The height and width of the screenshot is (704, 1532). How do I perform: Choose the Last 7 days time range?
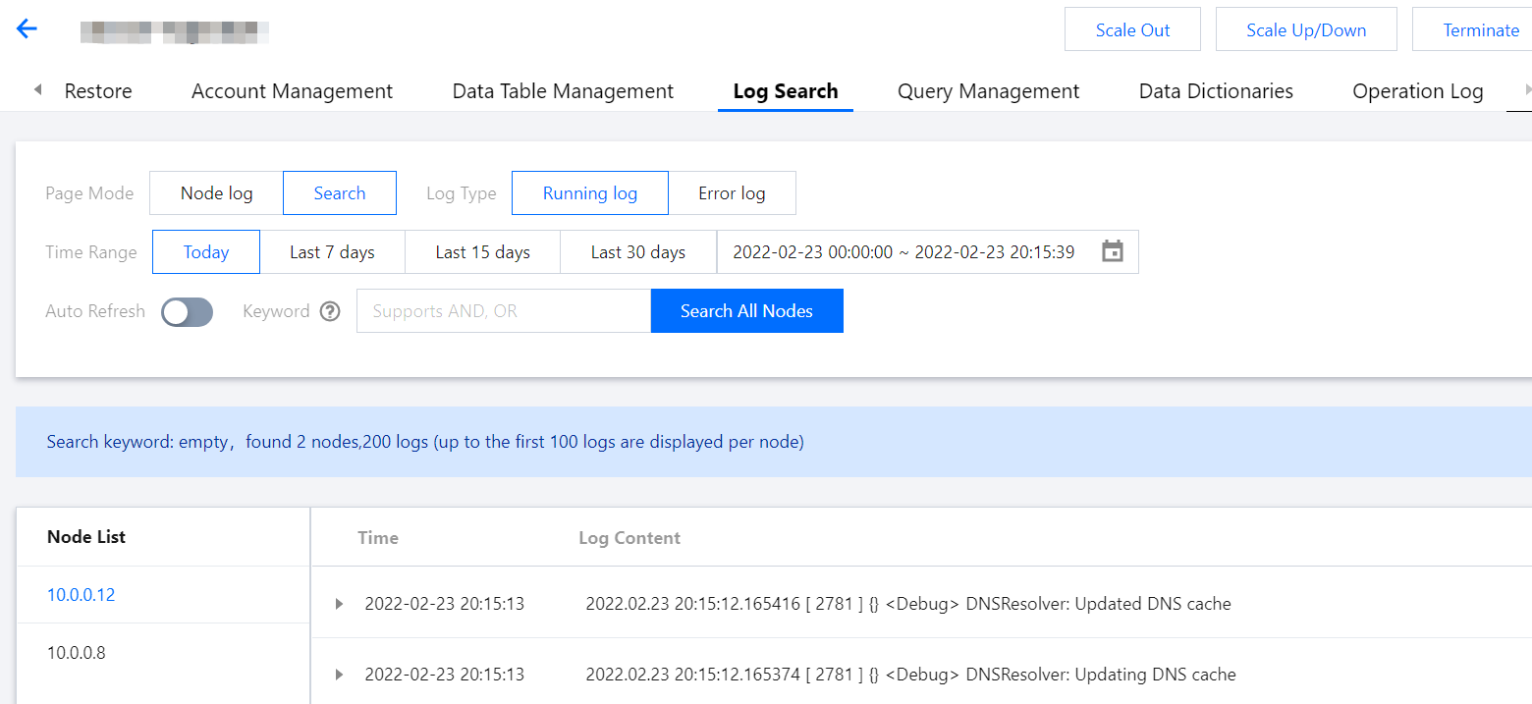(x=332, y=252)
